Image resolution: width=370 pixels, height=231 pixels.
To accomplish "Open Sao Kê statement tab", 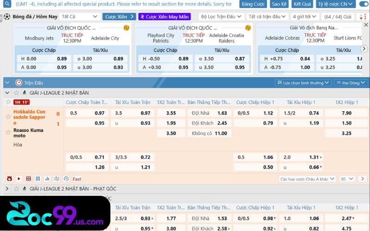I will (x=279, y=4).
